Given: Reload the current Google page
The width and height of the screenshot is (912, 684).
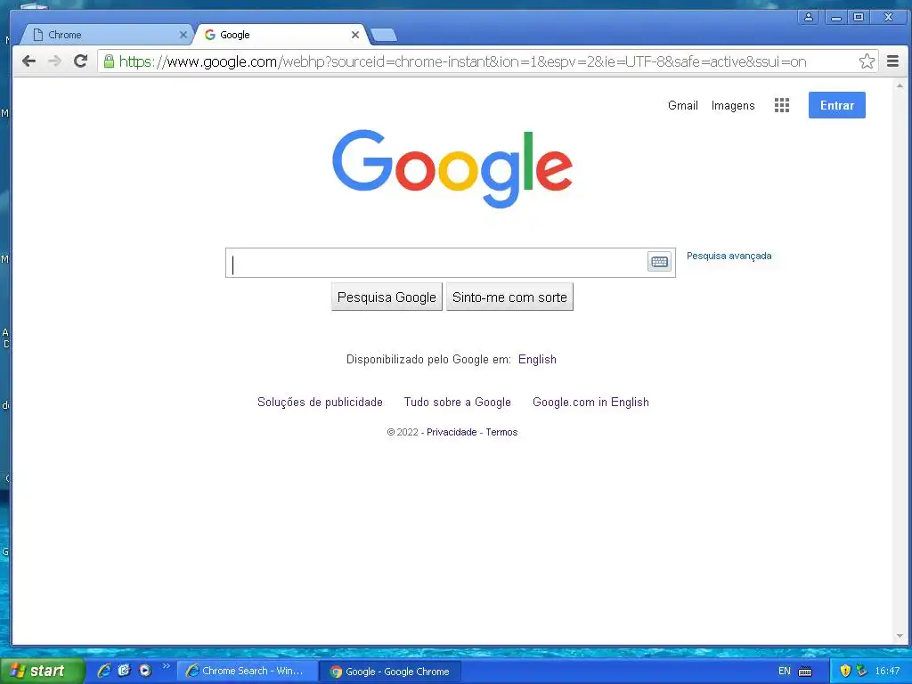Looking at the screenshot, I should coord(80,61).
